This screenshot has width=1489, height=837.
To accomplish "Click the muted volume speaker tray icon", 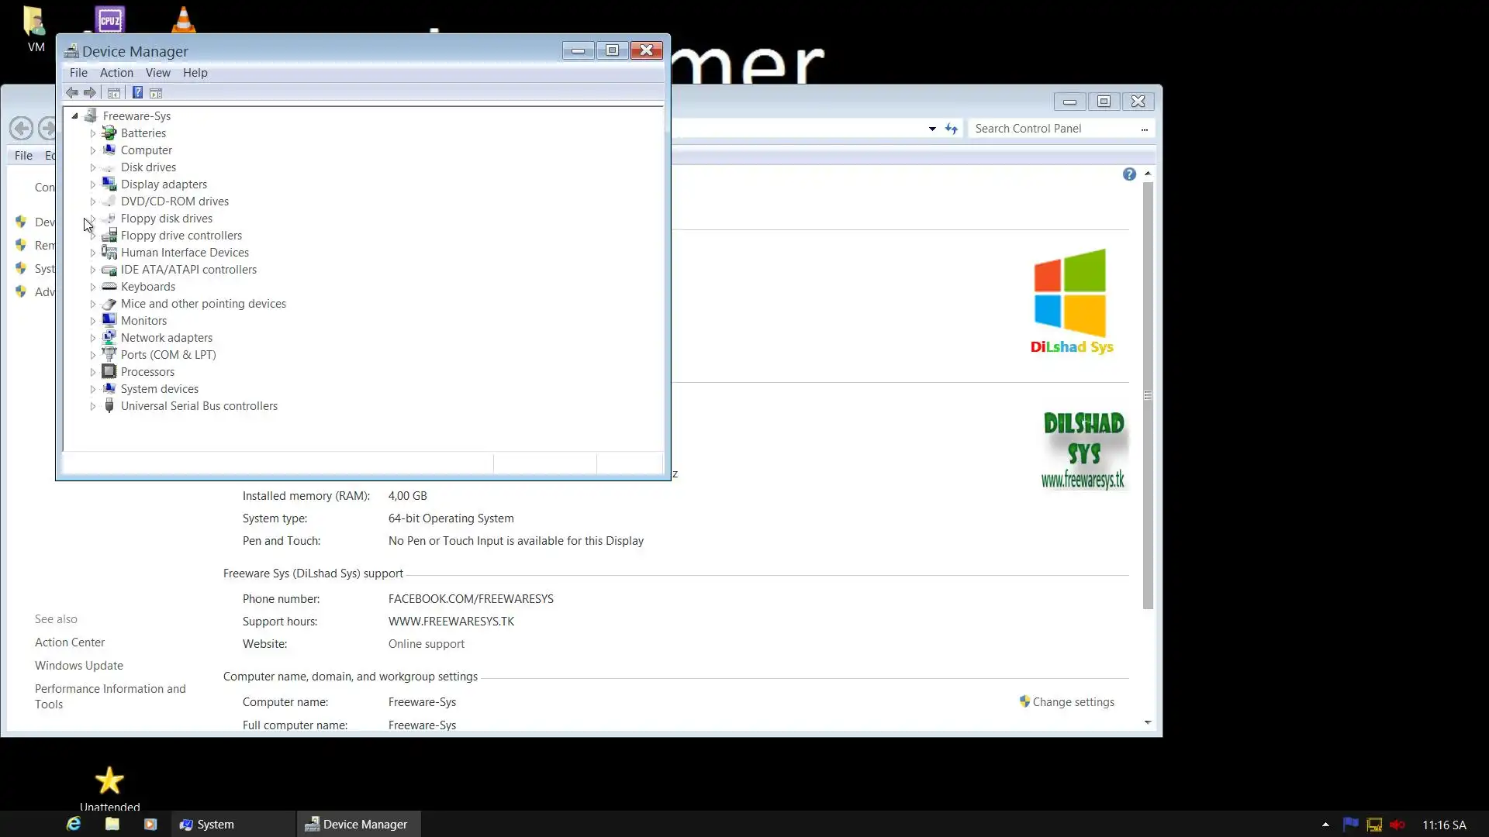I will 1397,825.
